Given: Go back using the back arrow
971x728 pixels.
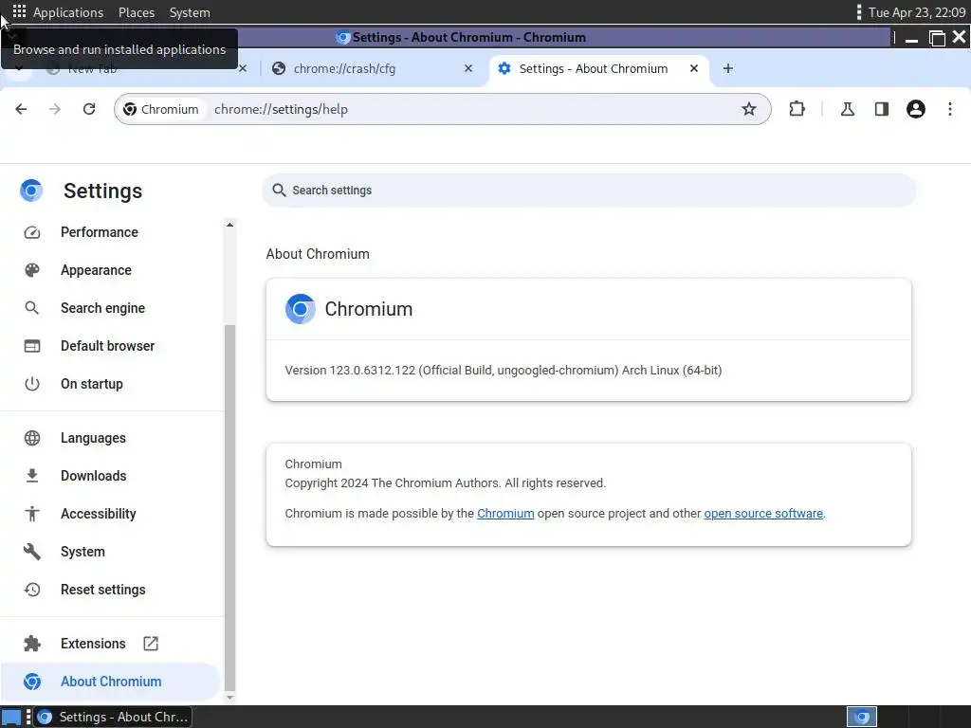Looking at the screenshot, I should (21, 109).
